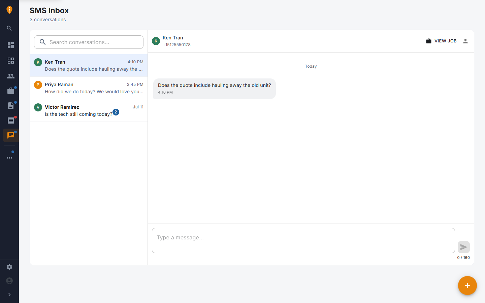485x303 pixels.
Task: Select the SMS chat icon in sidebar
Action: pos(11,135)
